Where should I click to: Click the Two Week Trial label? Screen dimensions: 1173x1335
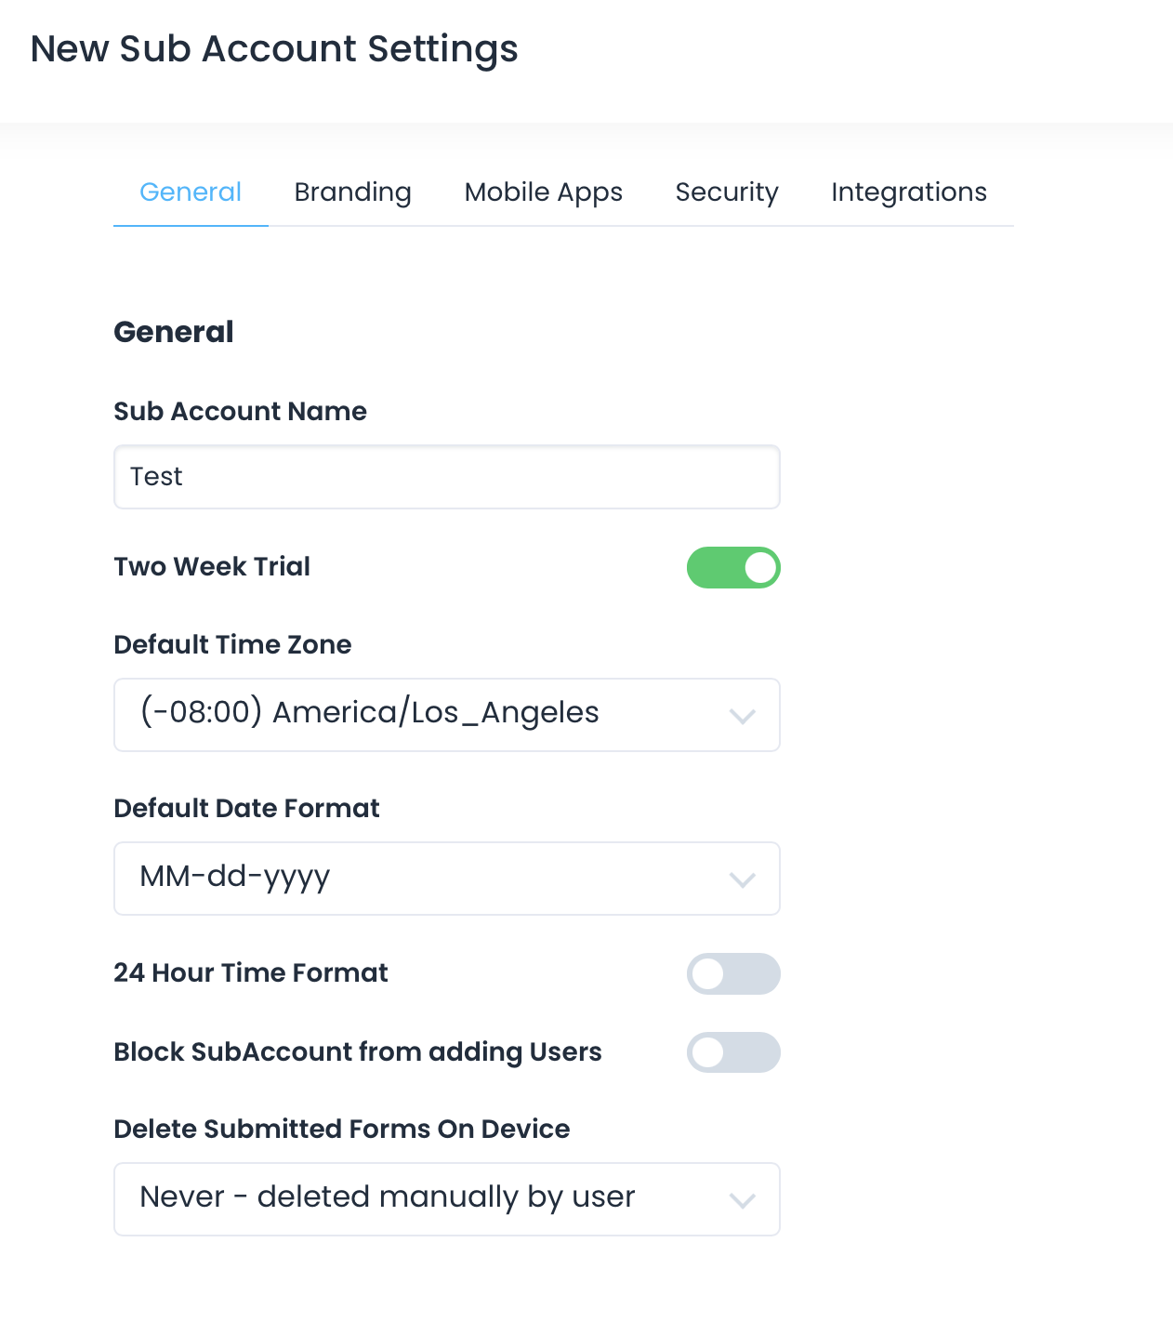(212, 567)
